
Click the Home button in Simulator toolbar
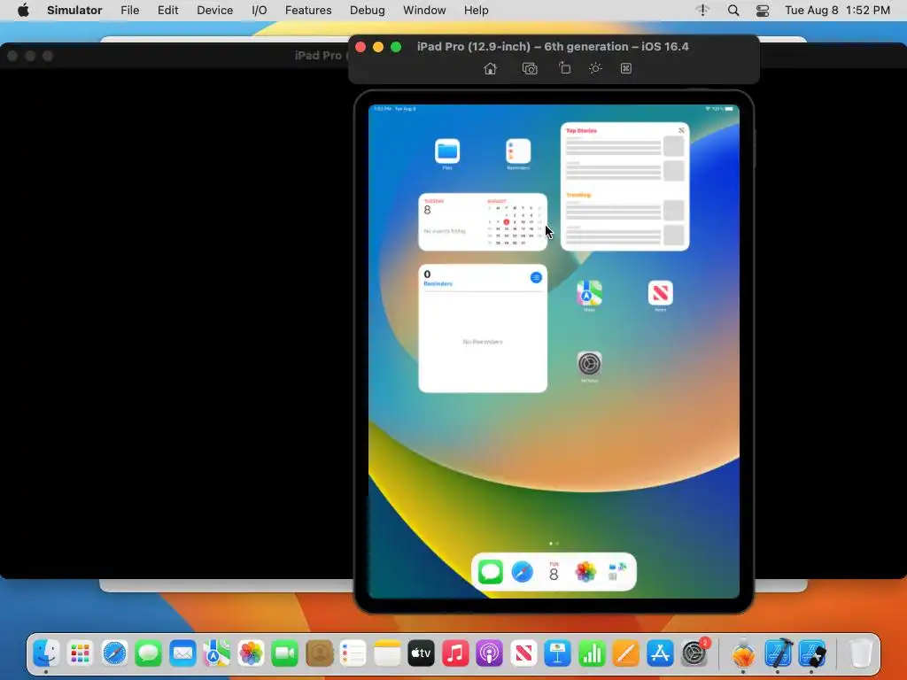pyautogui.click(x=490, y=69)
